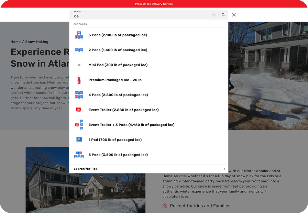Choose Event Trailer + 3 Pods result

pyautogui.click(x=131, y=125)
